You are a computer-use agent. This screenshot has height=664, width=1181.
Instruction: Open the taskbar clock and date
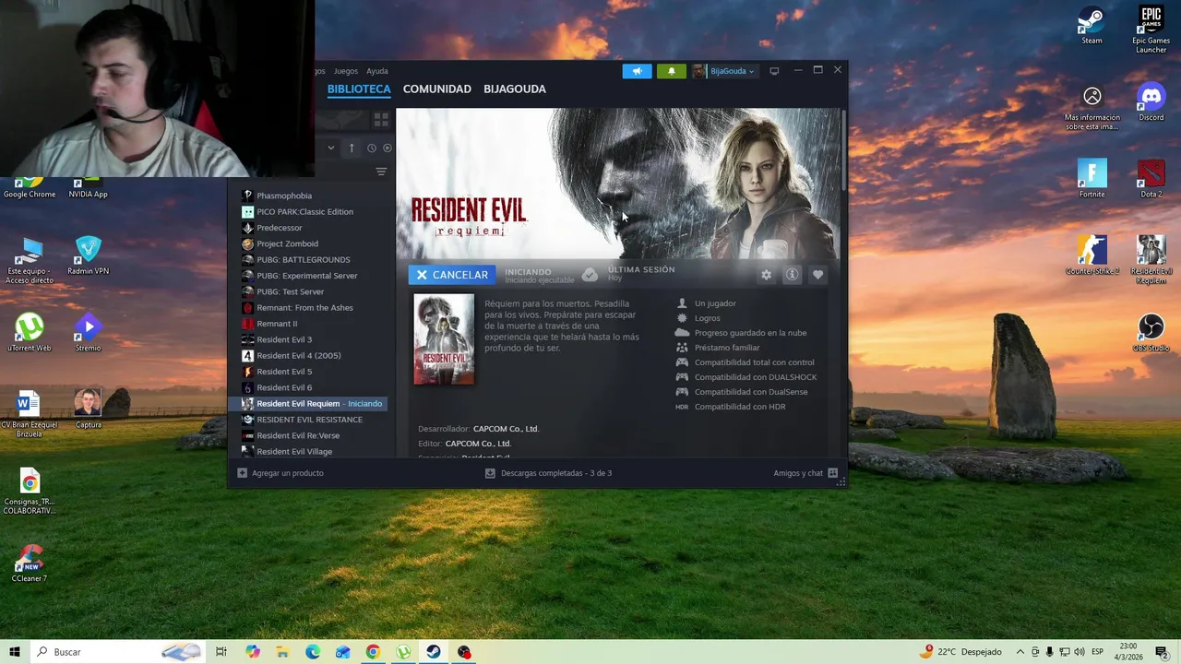pyautogui.click(x=1128, y=652)
